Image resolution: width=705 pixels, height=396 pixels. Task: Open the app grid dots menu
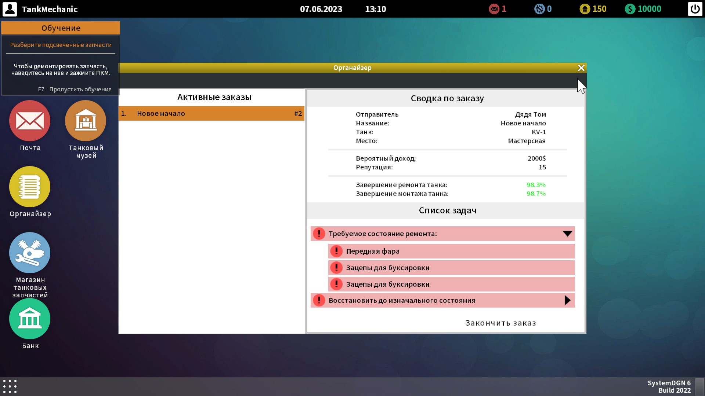tap(10, 386)
